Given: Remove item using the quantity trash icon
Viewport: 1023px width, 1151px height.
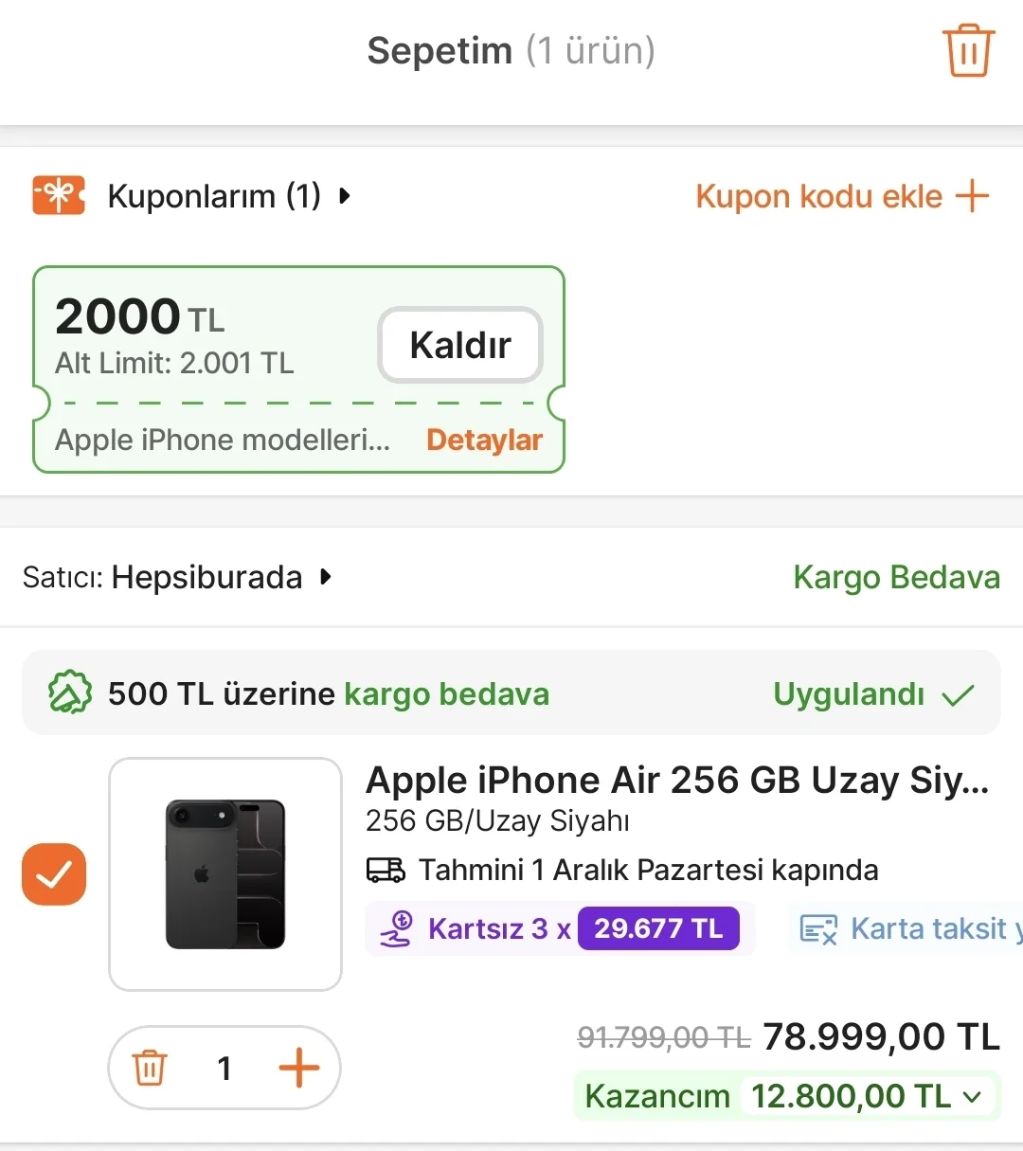Looking at the screenshot, I should point(150,1068).
